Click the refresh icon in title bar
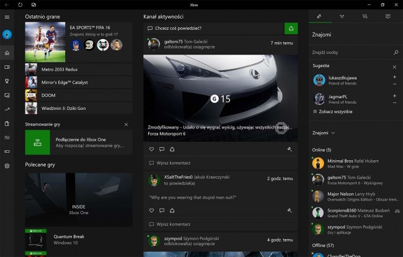 (x=20, y=4)
